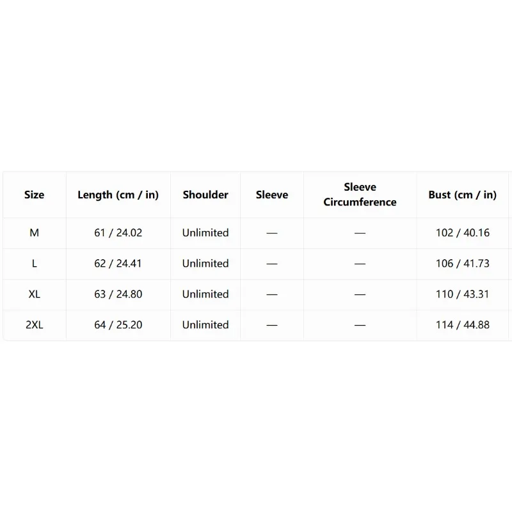The width and height of the screenshot is (512, 512).
Task: Click the 63 / 24.80 length value
Action: 118,294
